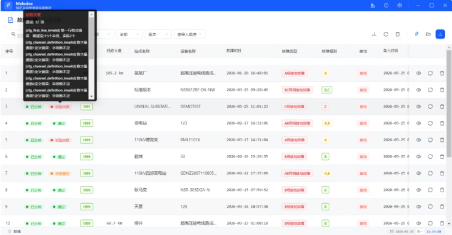Click the A,B phase tag in row 7

(327, 173)
